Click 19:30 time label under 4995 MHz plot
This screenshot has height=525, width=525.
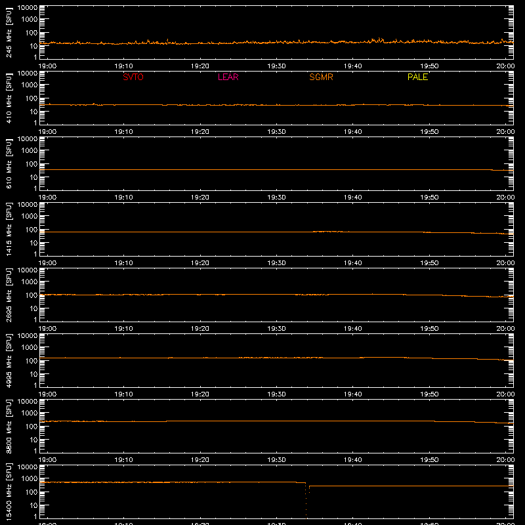pos(276,394)
